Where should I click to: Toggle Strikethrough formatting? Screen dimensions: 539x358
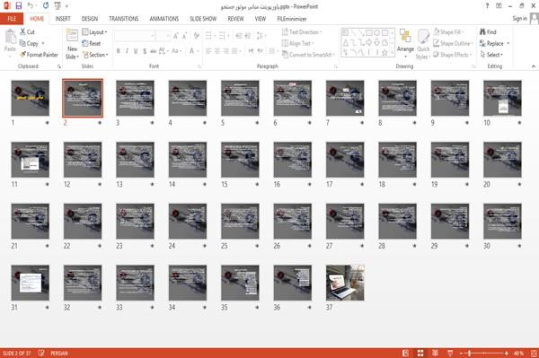(x=154, y=51)
